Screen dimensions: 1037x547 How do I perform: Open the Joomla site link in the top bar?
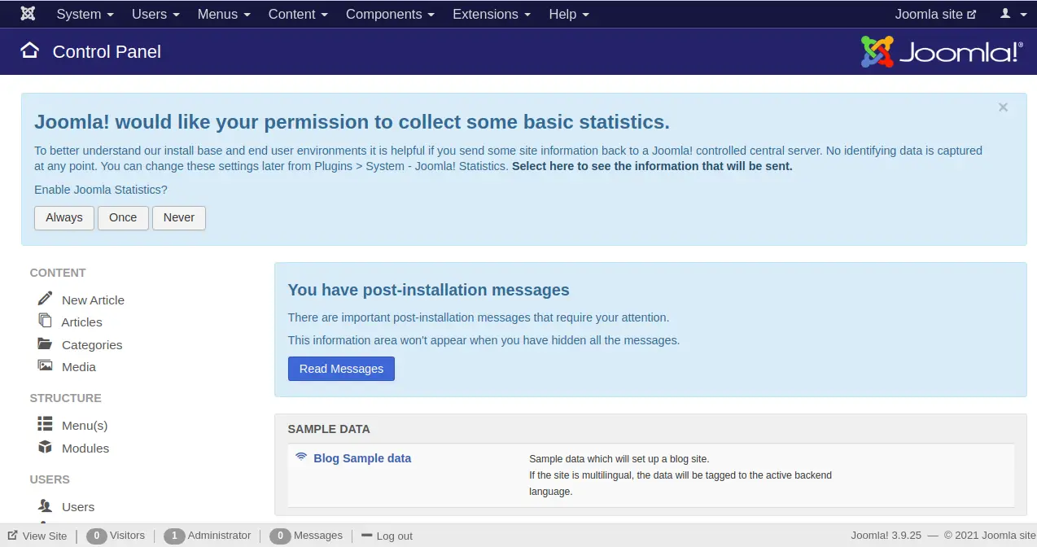point(935,14)
